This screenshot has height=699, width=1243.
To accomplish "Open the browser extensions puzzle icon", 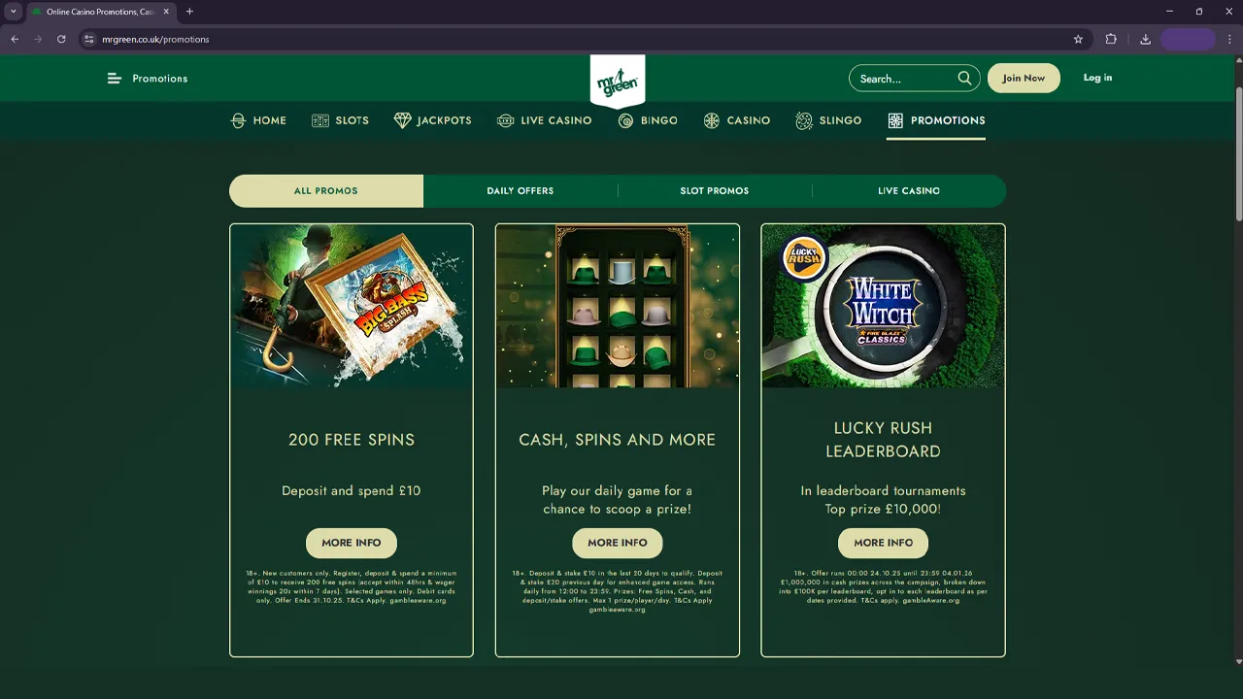I will point(1111,39).
